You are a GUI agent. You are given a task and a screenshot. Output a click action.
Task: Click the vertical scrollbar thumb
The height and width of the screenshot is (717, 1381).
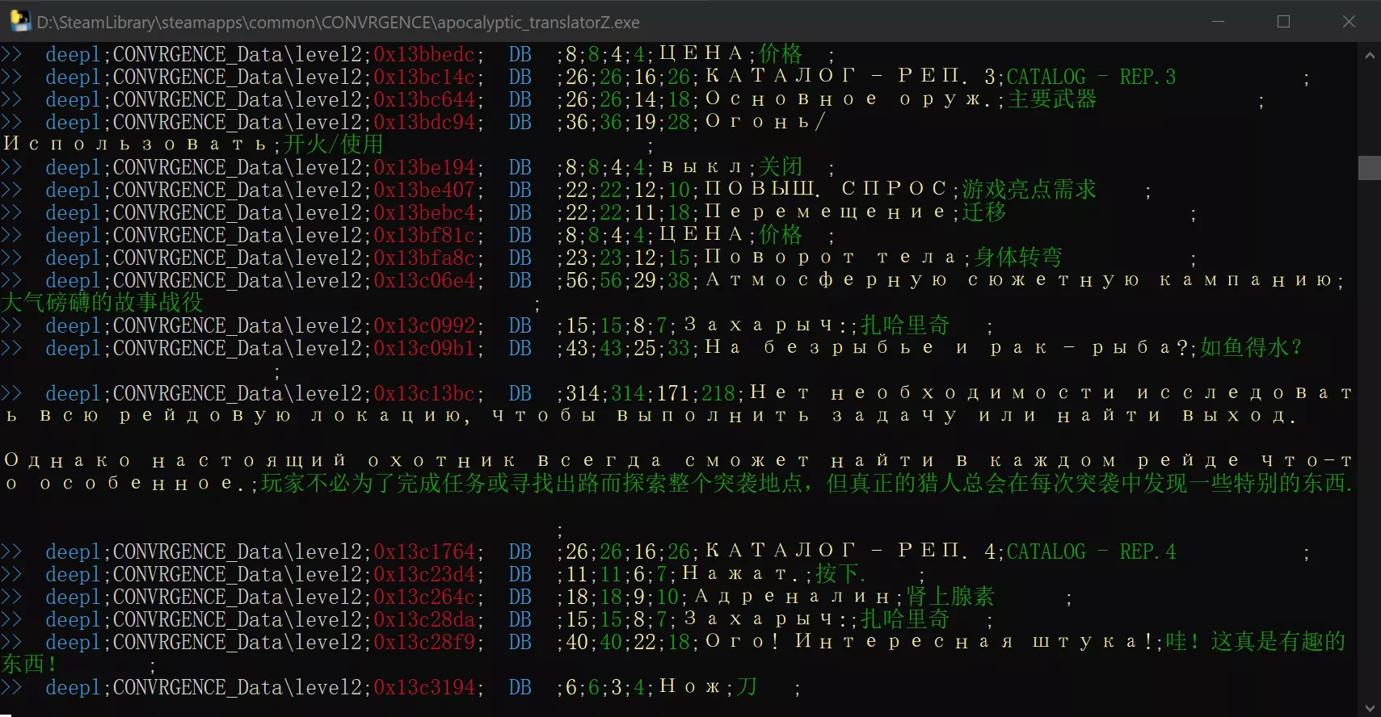[x=1370, y=168]
